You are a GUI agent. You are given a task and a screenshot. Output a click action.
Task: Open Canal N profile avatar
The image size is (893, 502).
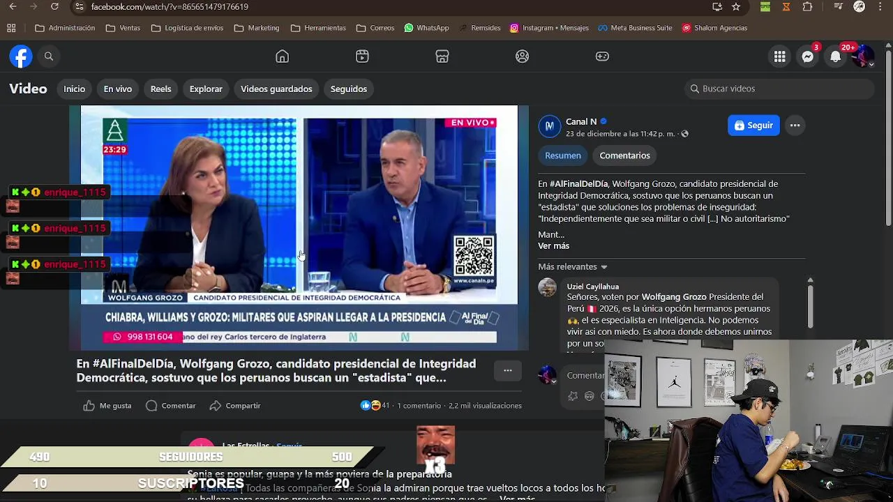[549, 125]
